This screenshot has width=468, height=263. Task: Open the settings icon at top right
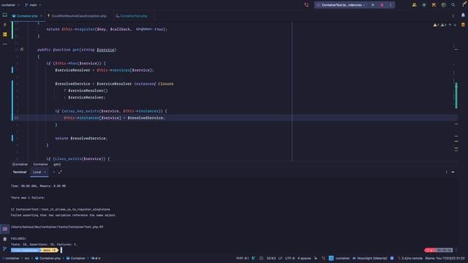pos(464,5)
